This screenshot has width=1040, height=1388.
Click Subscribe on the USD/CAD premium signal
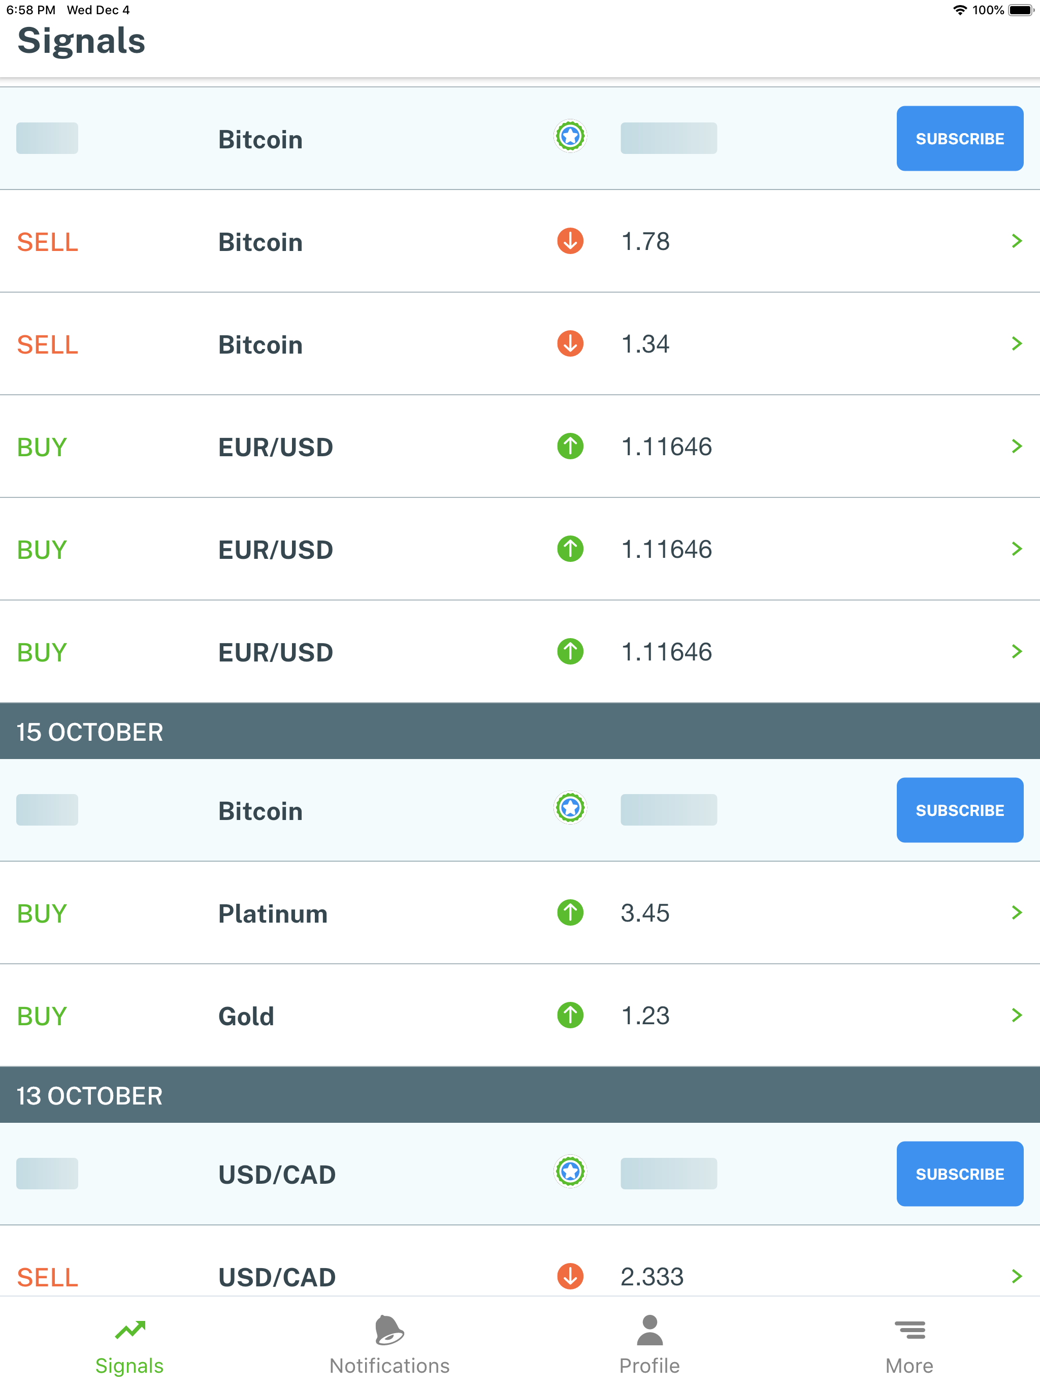point(960,1174)
